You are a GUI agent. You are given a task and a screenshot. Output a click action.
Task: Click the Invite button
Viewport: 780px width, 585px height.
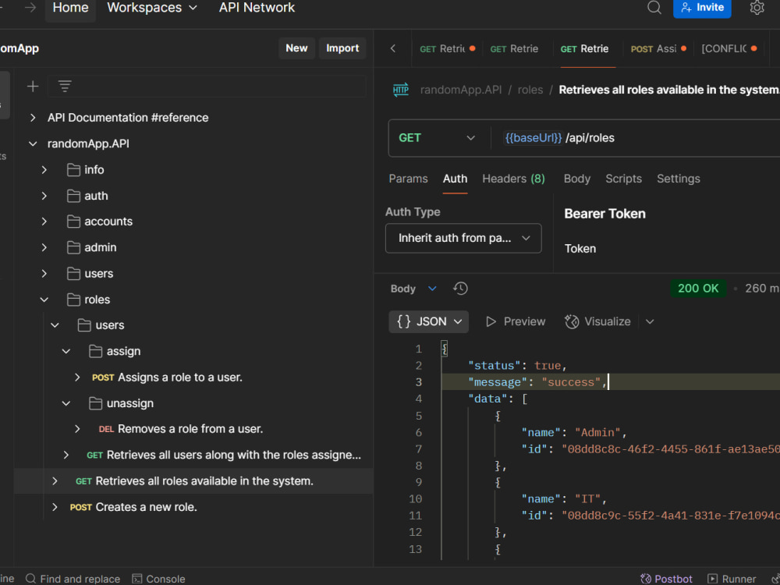click(x=702, y=8)
